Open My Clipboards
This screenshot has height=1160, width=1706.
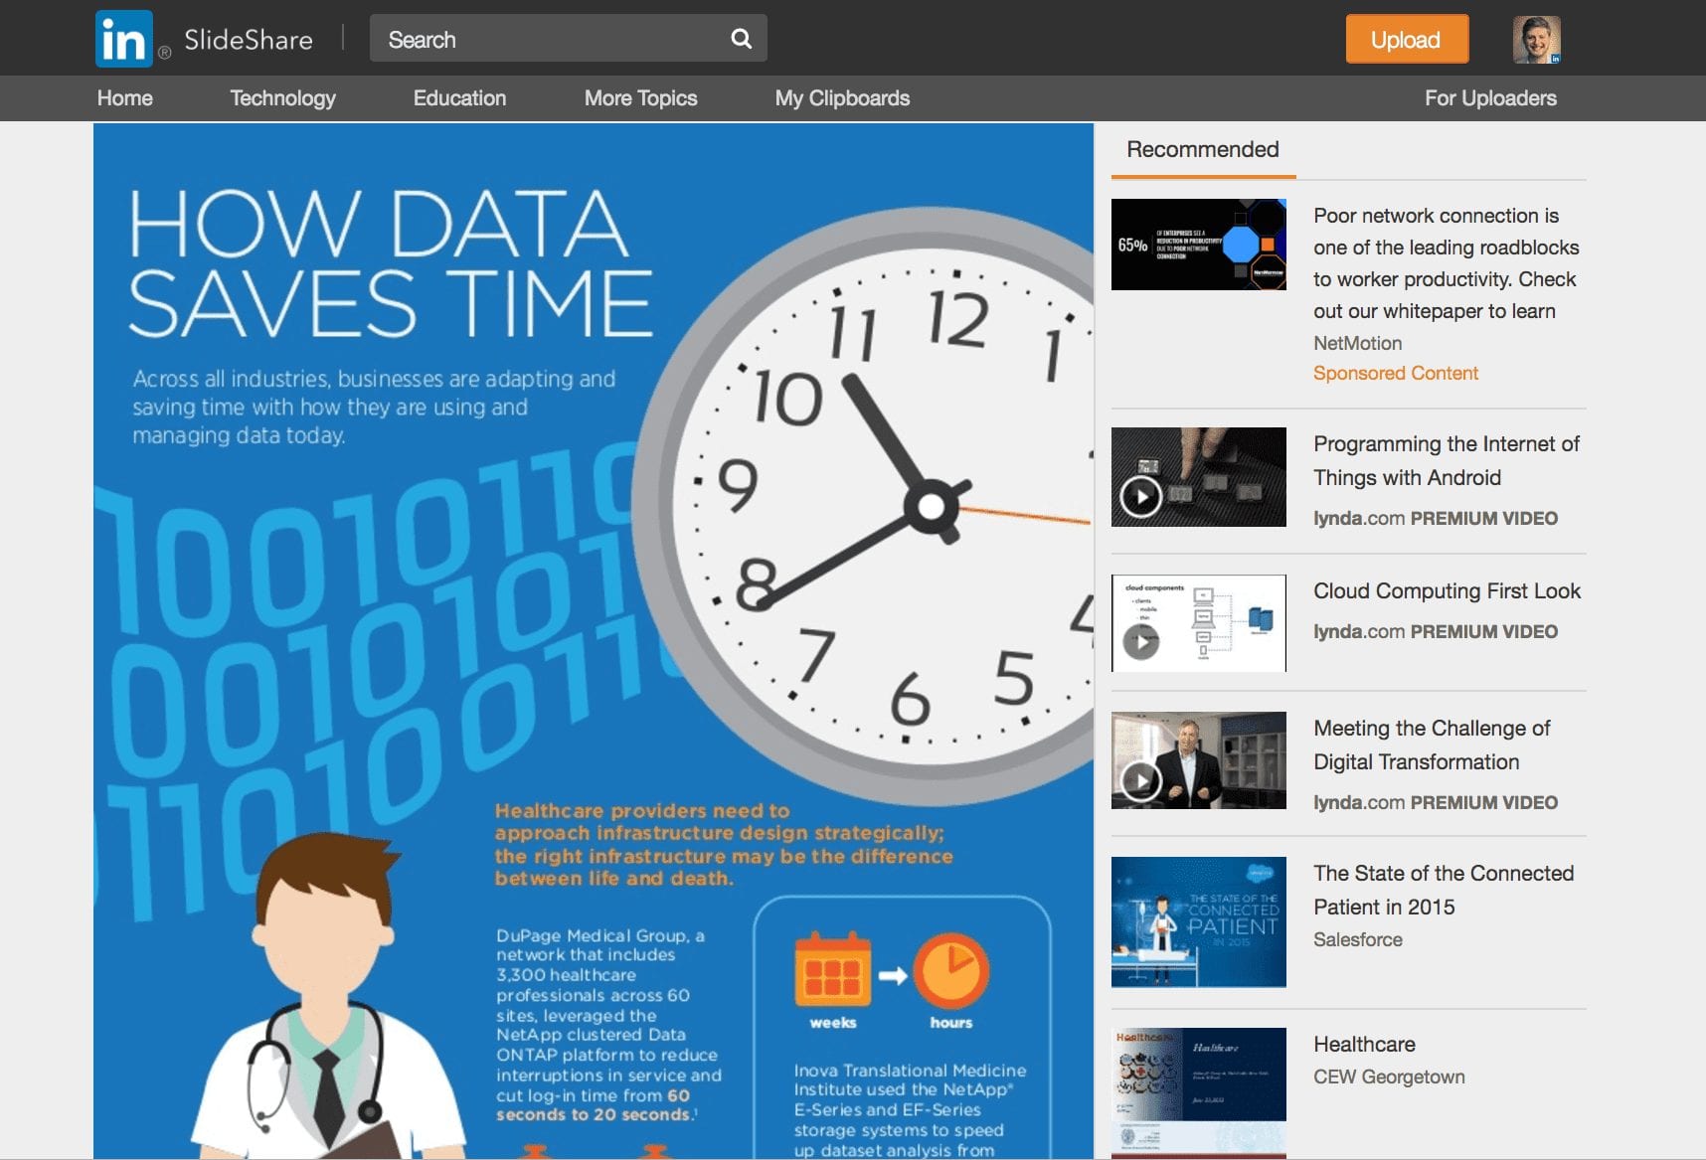click(x=842, y=98)
